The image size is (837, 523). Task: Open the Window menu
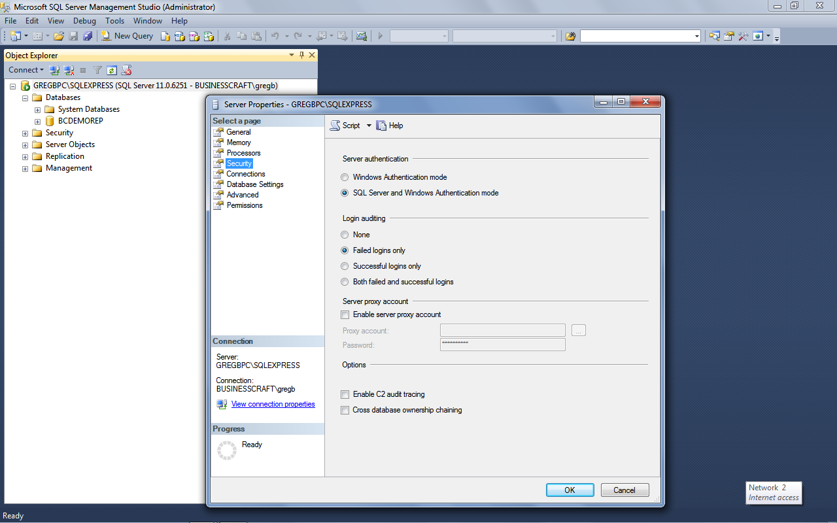click(148, 21)
